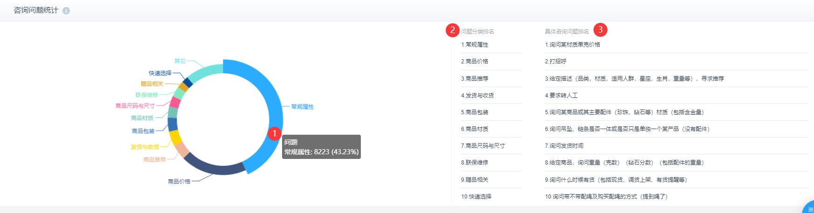Click the 常规属性 chart label
Image resolution: width=814 pixels, height=213 pixels.
tap(302, 107)
